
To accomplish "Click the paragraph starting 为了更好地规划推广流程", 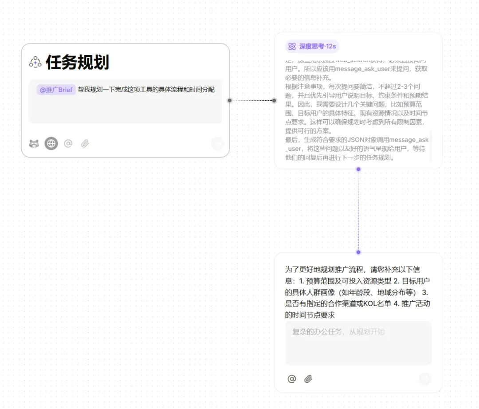I will (x=358, y=292).
